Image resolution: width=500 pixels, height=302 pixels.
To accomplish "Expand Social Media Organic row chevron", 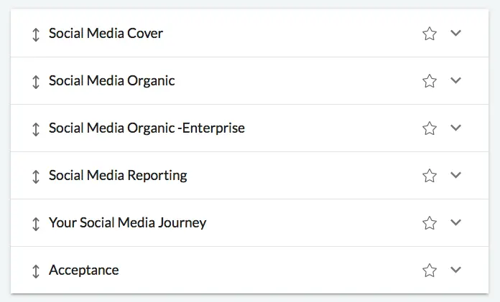I will (x=455, y=80).
